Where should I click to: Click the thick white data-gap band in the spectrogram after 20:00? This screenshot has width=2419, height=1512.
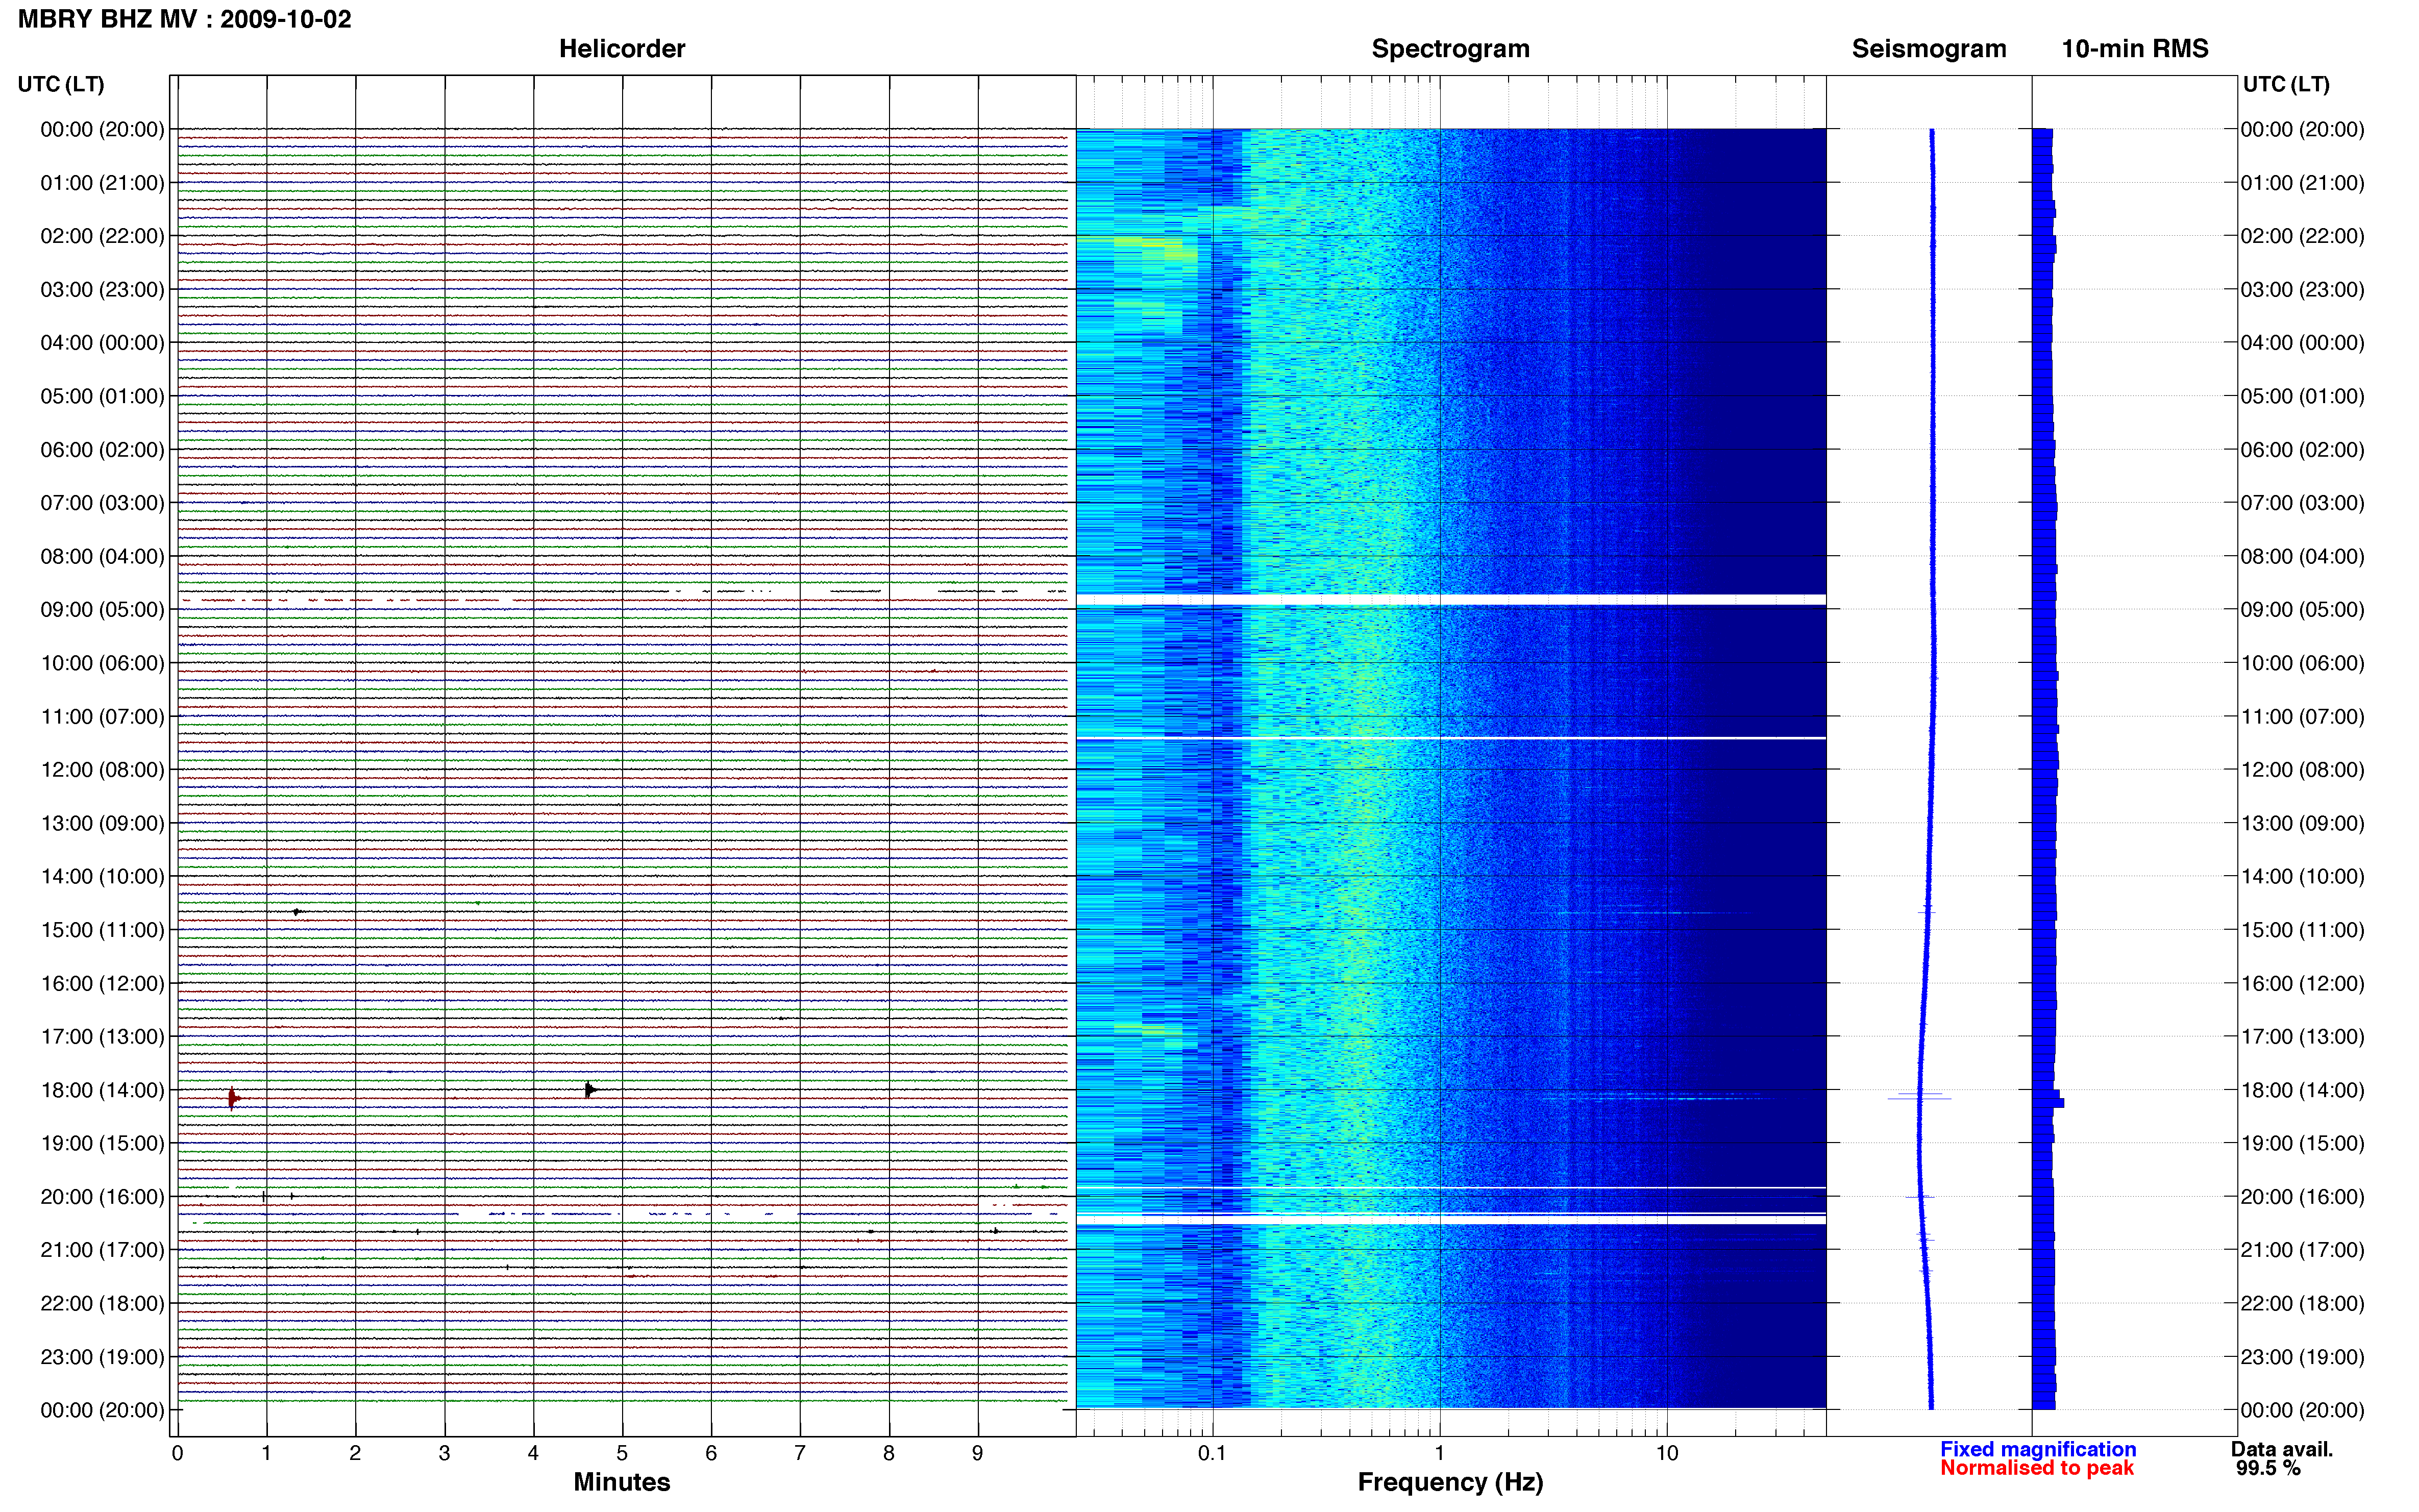click(1451, 1220)
